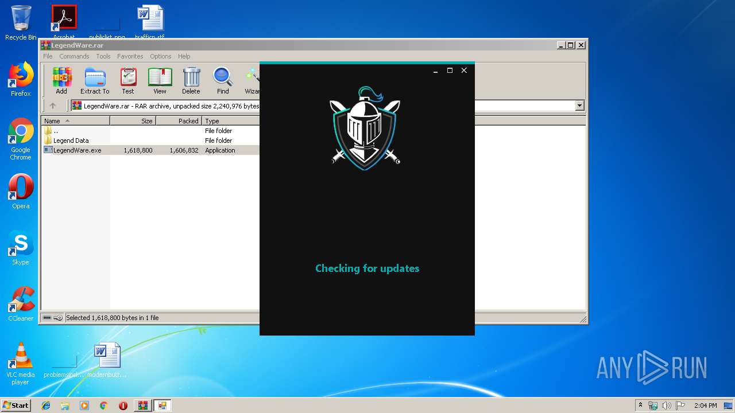The height and width of the screenshot is (413, 735).
Task: Click the taskbar clock showing 2:04 PM
Action: 705,406
